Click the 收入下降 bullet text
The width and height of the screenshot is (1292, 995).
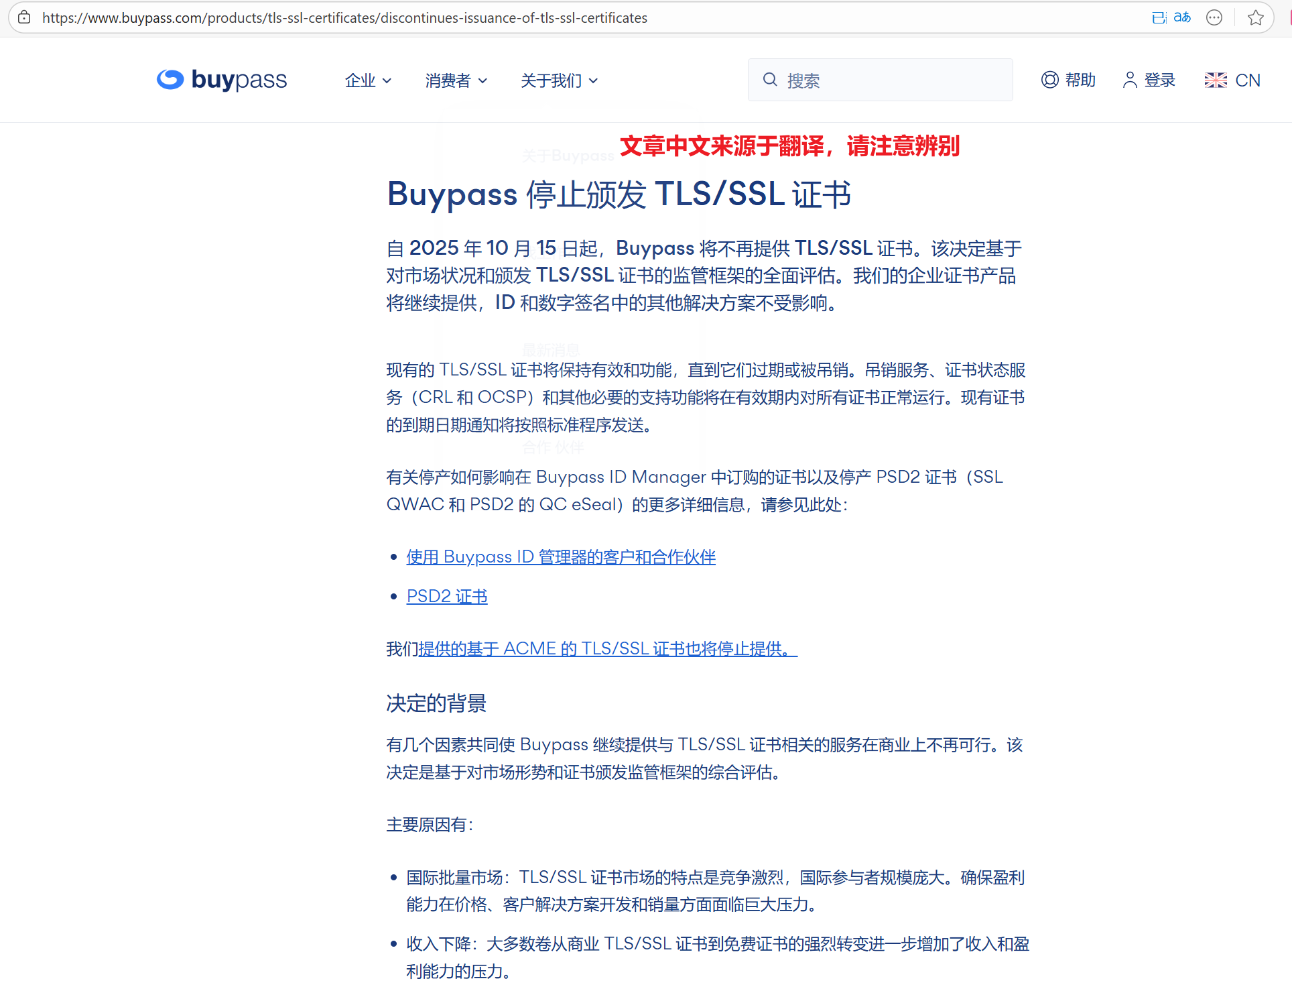pyautogui.click(x=718, y=957)
